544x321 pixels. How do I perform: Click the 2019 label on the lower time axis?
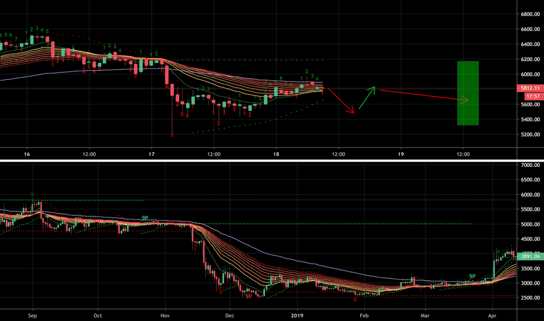tap(297, 315)
